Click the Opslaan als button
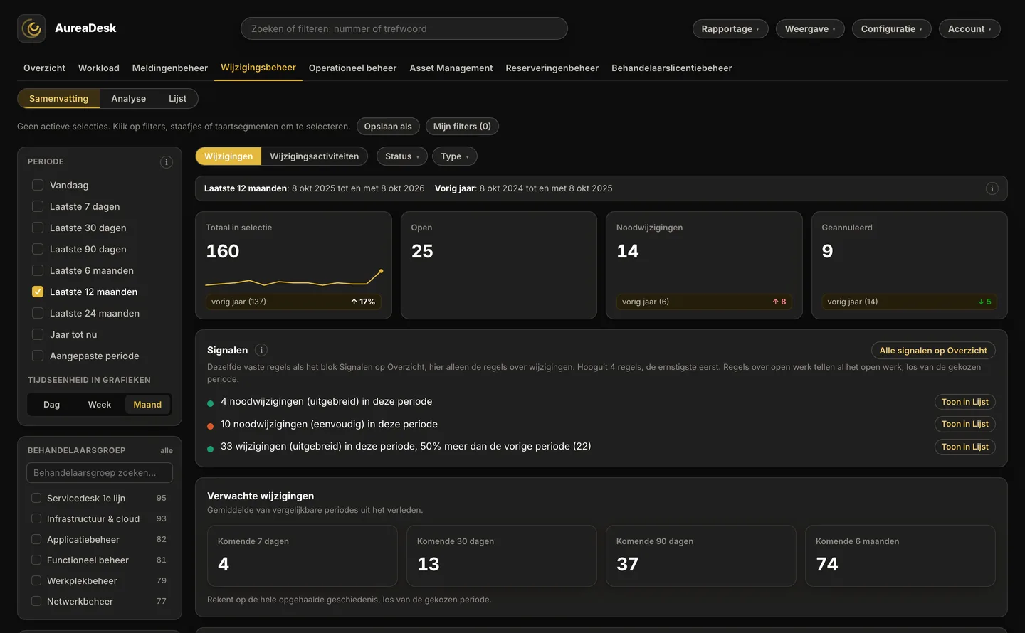The height and width of the screenshot is (633, 1025). coord(388,127)
